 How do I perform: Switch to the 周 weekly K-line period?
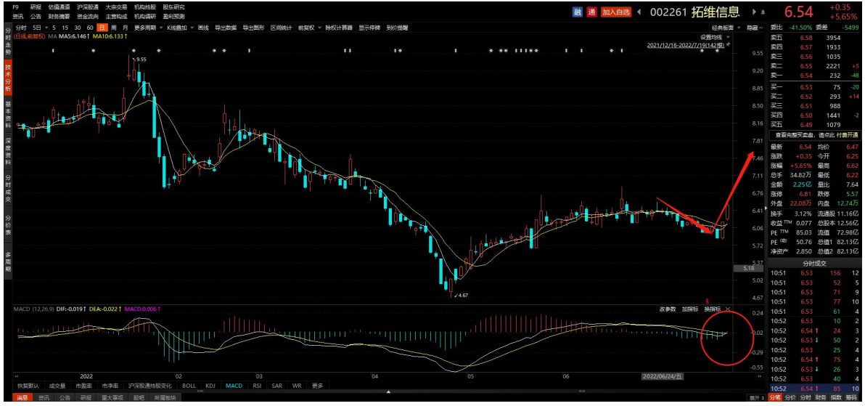click(x=114, y=28)
